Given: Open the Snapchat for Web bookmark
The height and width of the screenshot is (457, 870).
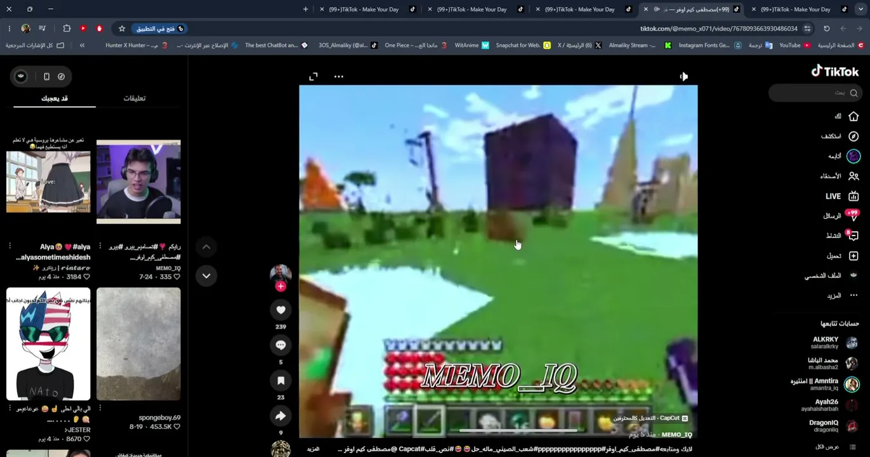Looking at the screenshot, I should [x=523, y=45].
